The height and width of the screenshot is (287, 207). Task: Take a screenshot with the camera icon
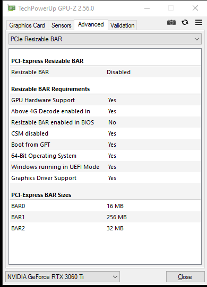coord(171,22)
